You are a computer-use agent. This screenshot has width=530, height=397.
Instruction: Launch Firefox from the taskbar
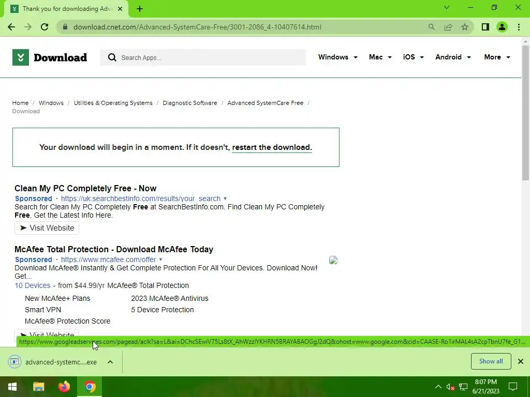click(x=64, y=387)
